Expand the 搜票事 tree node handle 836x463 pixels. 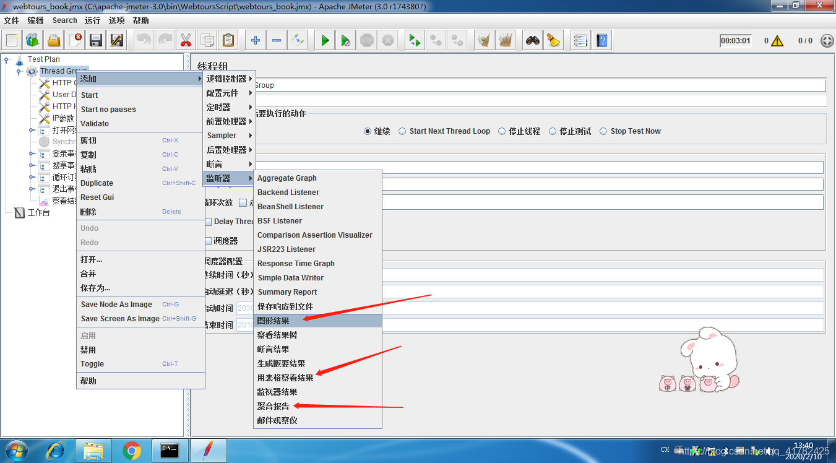point(31,165)
